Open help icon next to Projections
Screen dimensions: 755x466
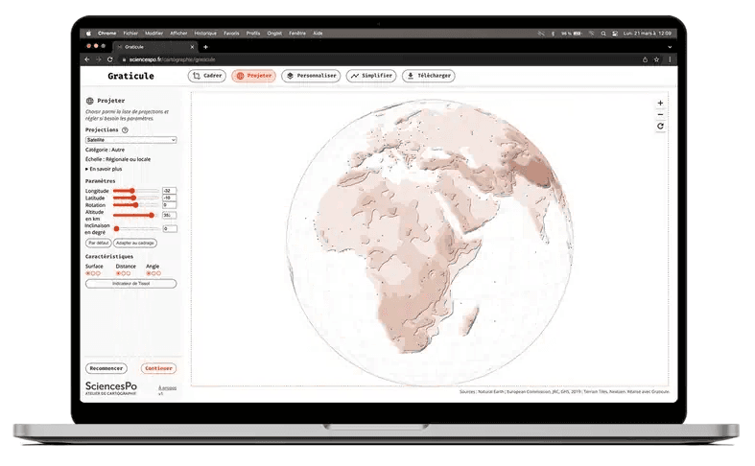pyautogui.click(x=125, y=129)
